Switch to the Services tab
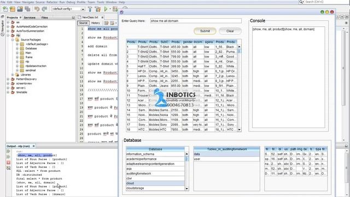Screen dimensions: 350x197 click(x=30, y=18)
